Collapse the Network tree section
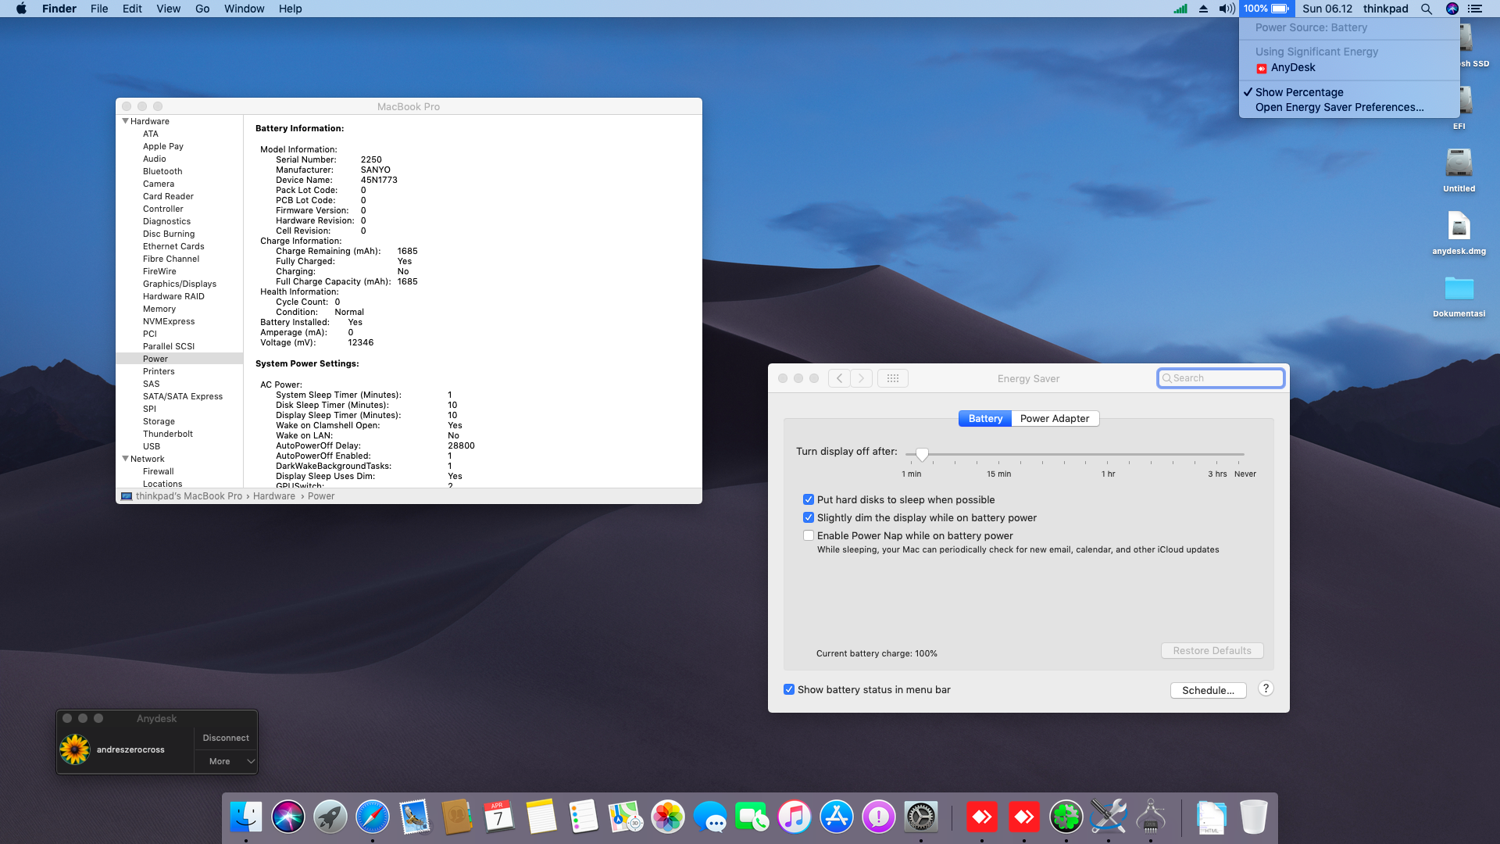The width and height of the screenshot is (1500, 844). click(x=125, y=459)
